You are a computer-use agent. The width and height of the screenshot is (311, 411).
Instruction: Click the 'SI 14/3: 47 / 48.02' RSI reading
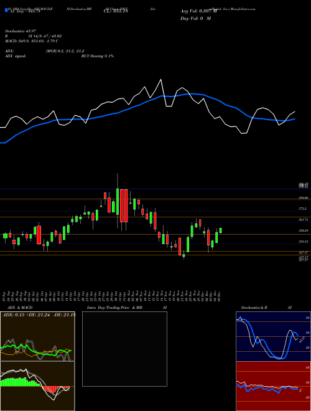(45, 36)
